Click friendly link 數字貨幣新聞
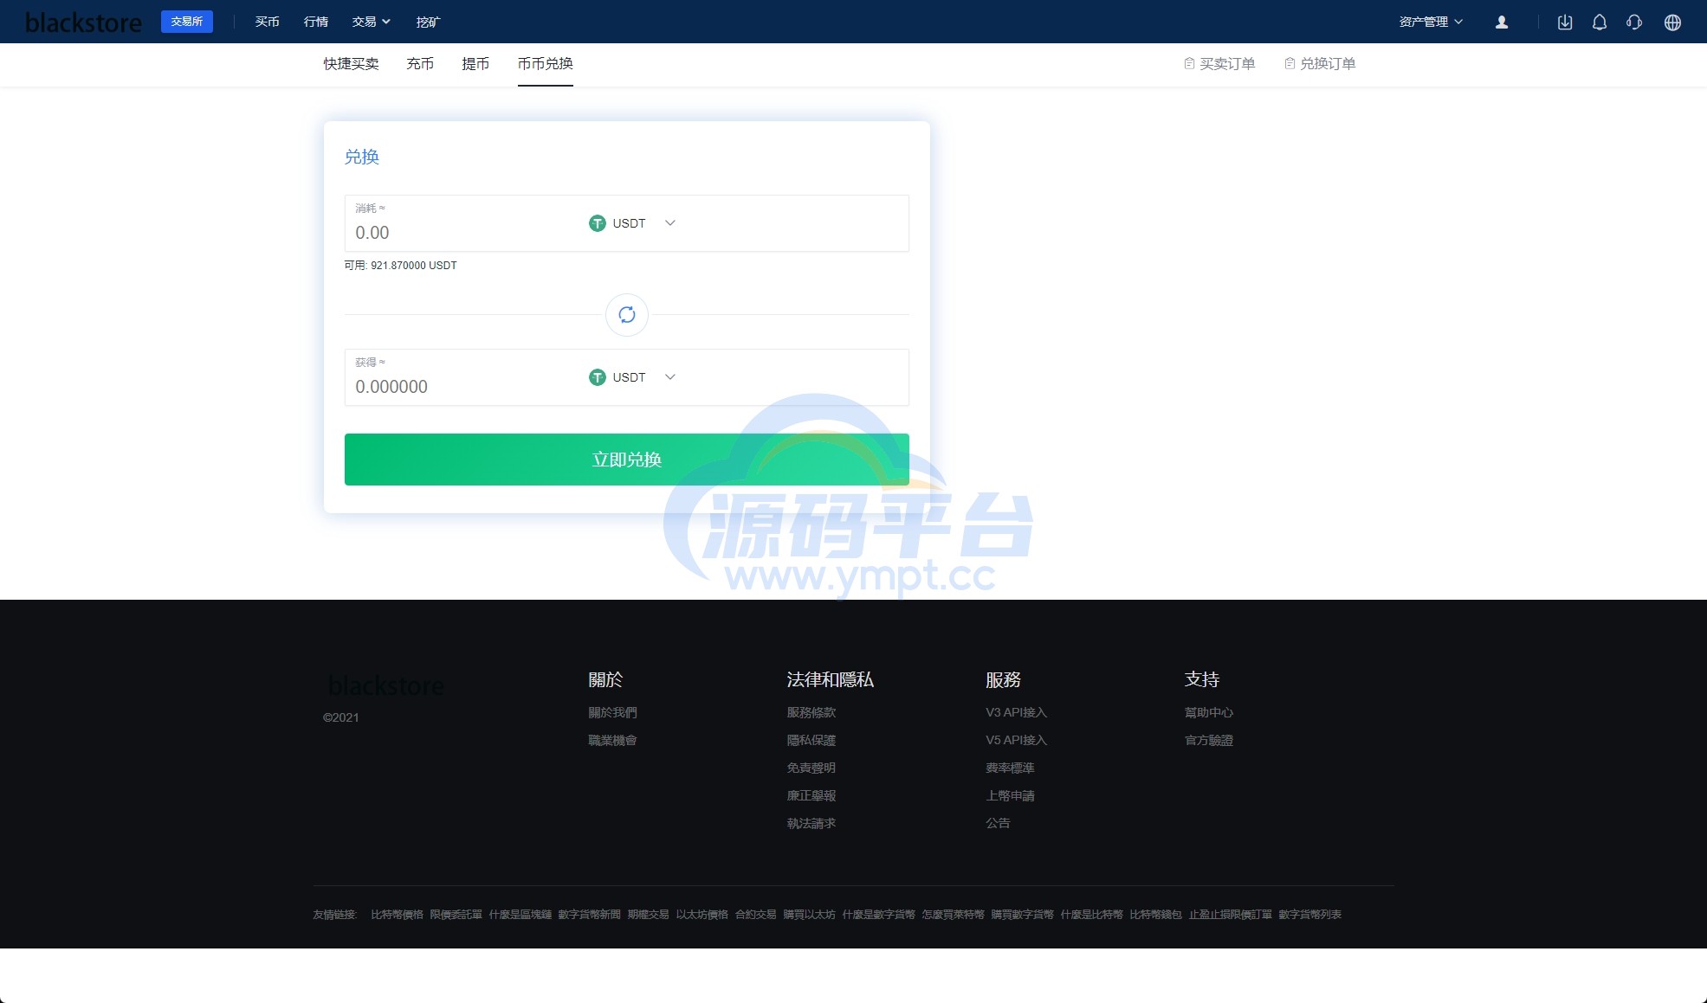1707x1003 pixels. point(589,915)
